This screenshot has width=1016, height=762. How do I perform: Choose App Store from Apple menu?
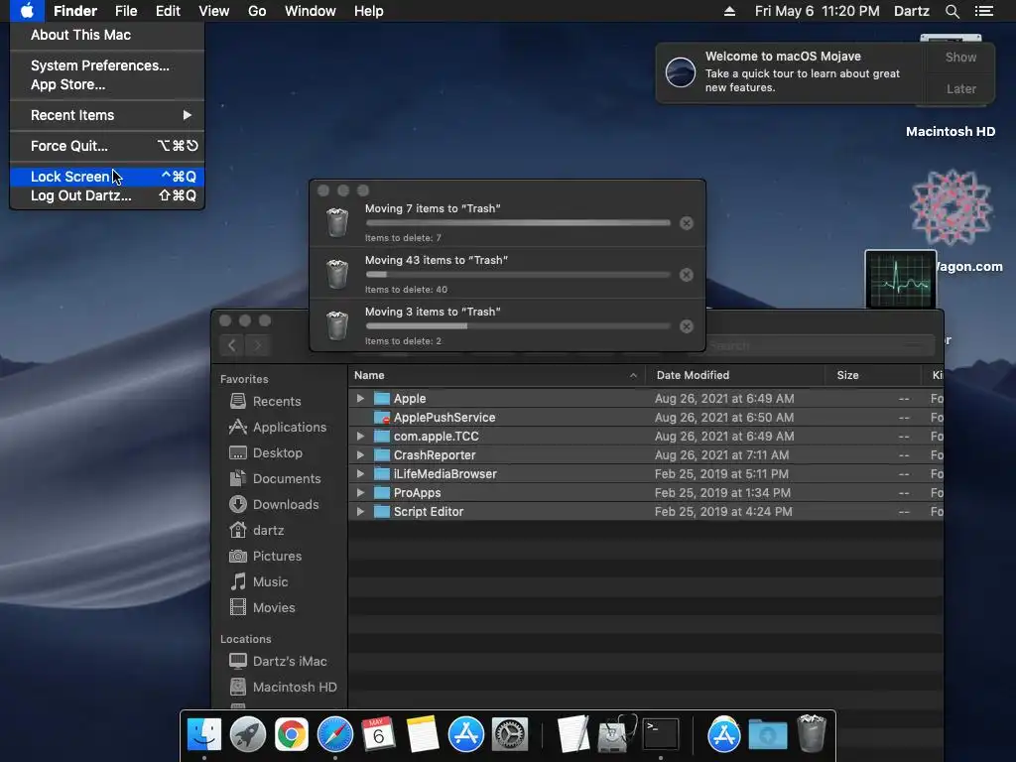(x=107, y=84)
